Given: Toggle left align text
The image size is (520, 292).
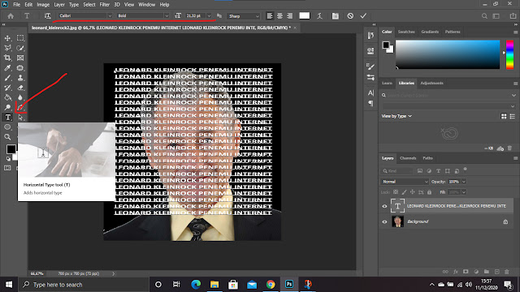Looking at the screenshot, I should tap(270, 16).
